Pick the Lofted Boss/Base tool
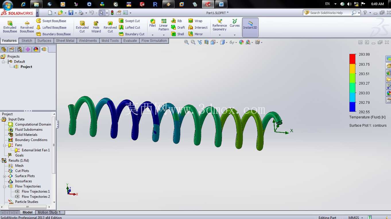This screenshot has width=391, height=219. click(x=51, y=28)
